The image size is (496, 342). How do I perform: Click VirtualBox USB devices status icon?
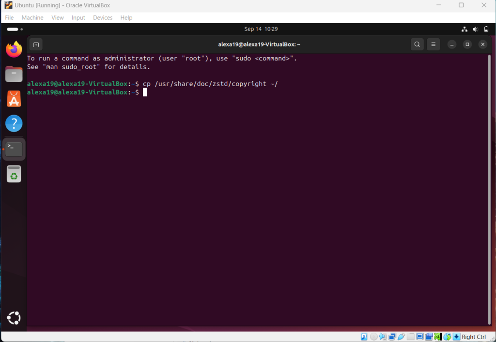coord(401,337)
